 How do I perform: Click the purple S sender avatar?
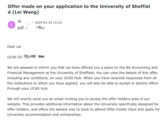tap(12, 25)
